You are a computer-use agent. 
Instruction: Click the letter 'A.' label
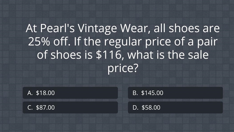(30, 93)
